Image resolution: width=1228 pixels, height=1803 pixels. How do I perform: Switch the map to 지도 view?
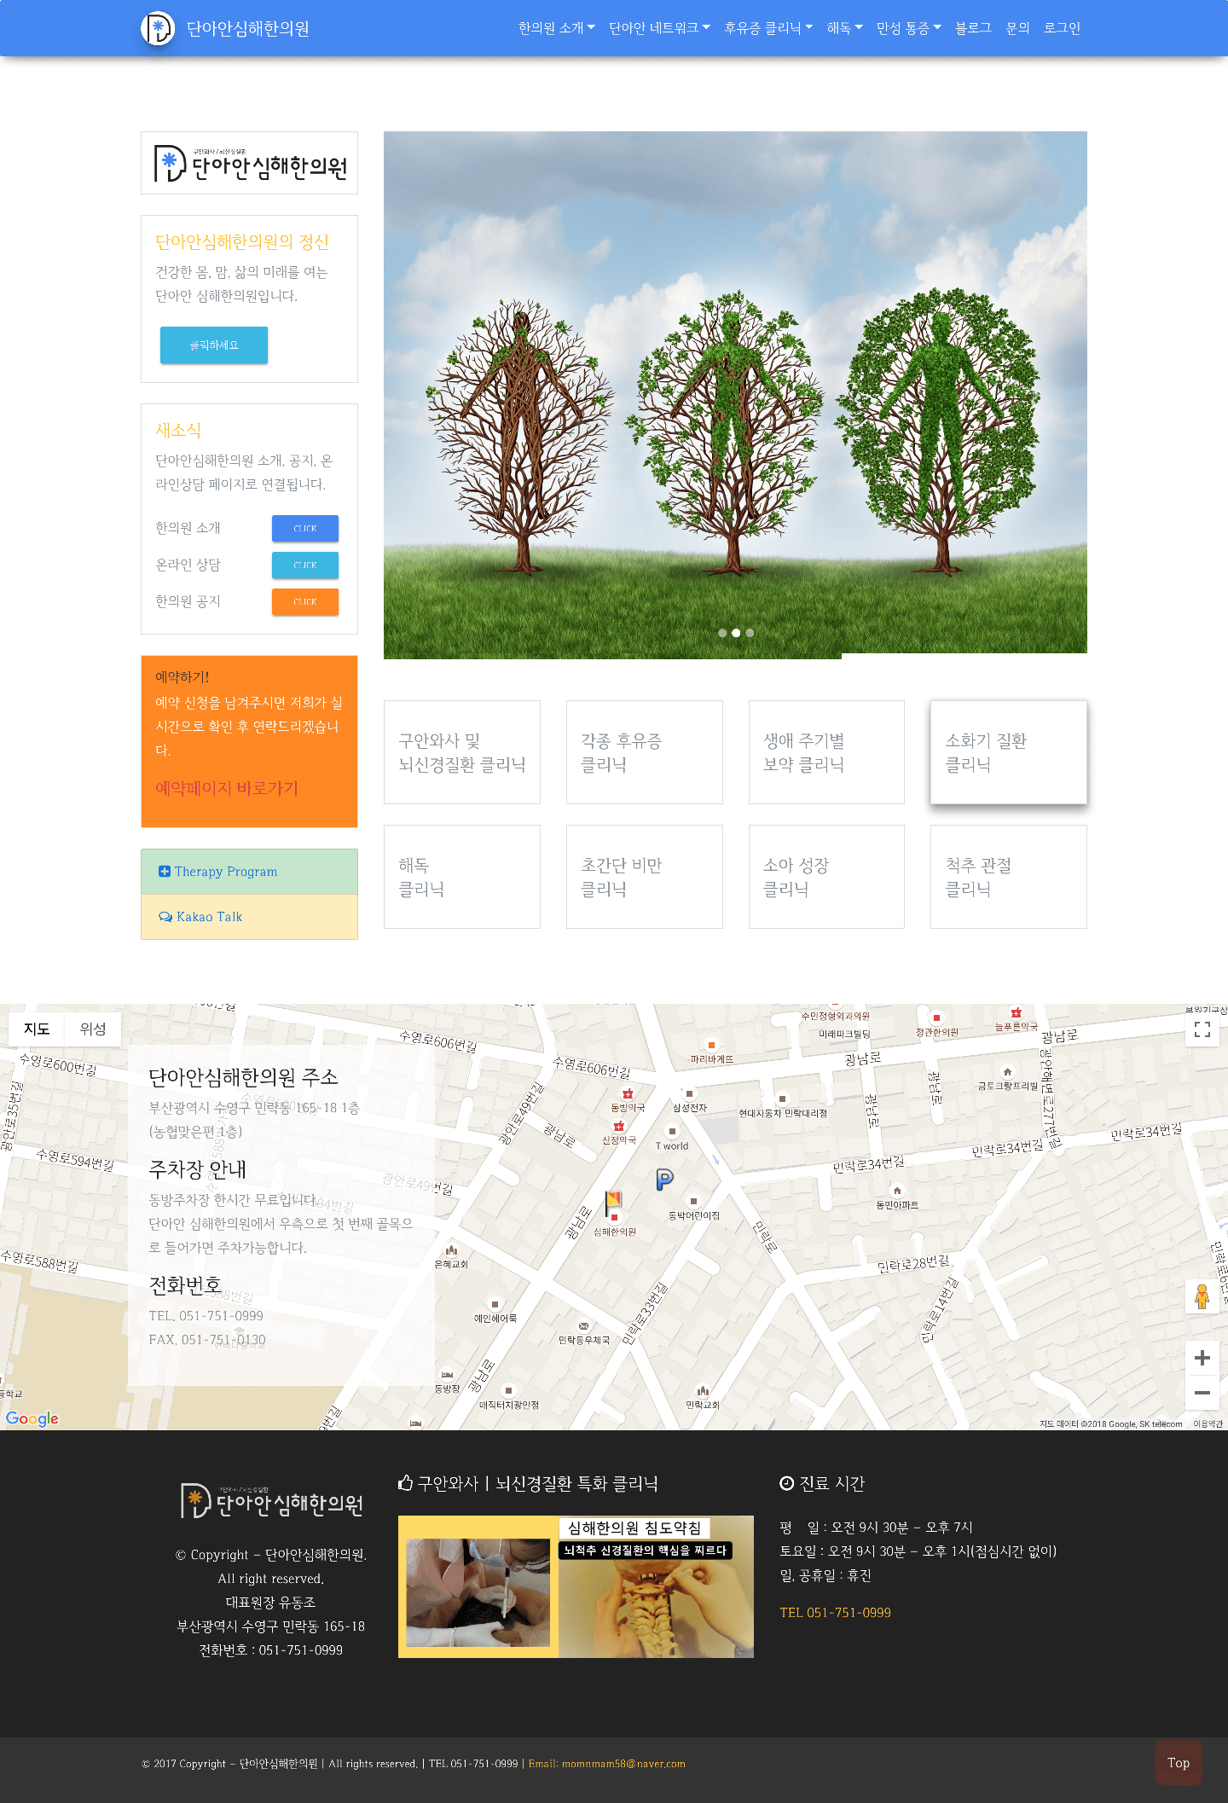point(37,1029)
